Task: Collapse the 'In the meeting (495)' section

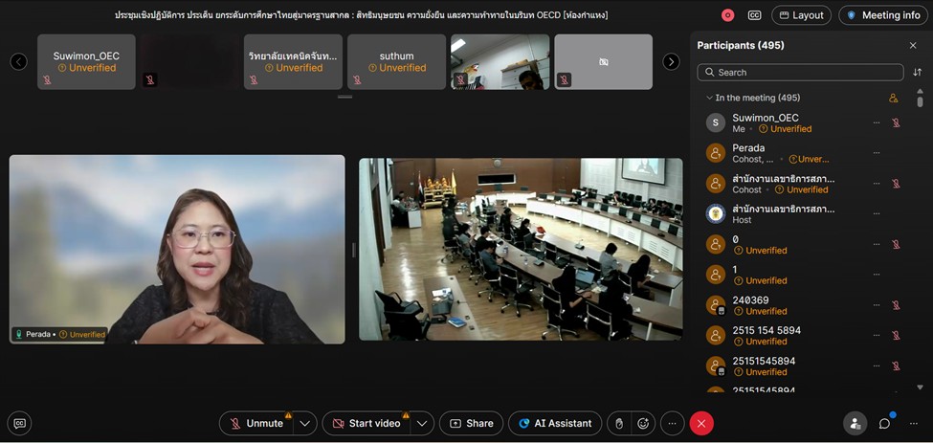Action: coord(709,98)
